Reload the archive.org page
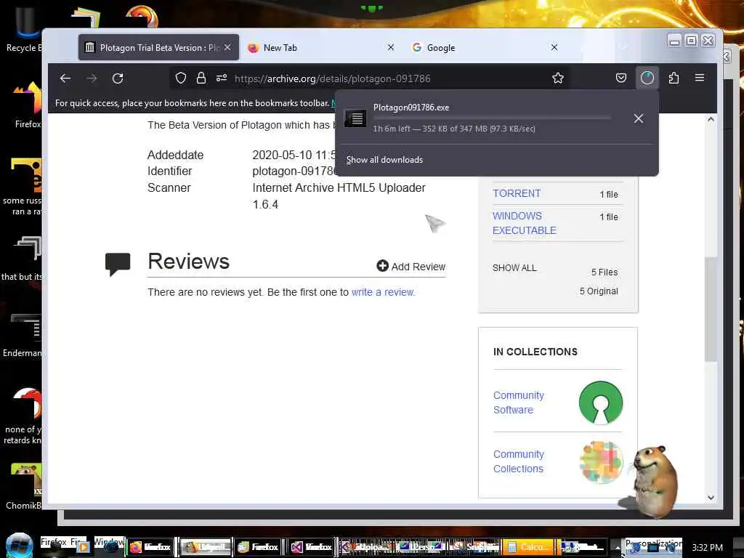This screenshot has height=558, width=744. pos(118,78)
